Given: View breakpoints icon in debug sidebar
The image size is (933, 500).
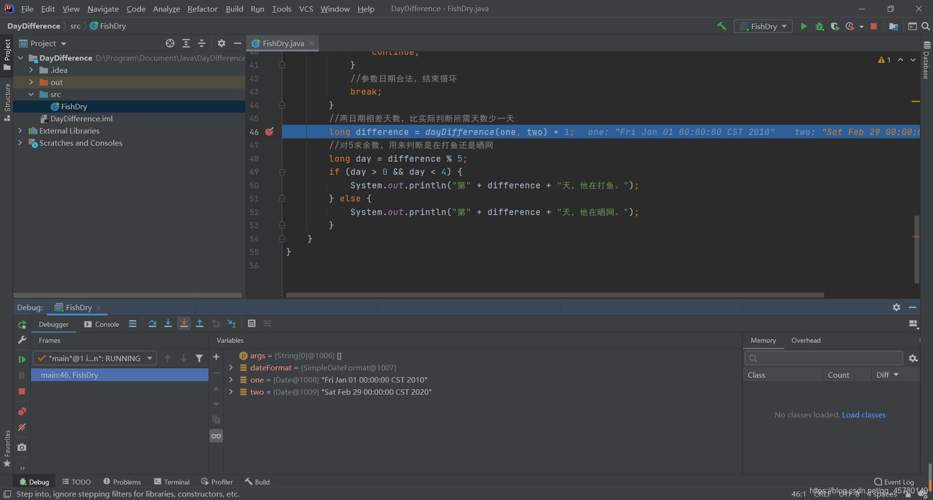Looking at the screenshot, I should point(22,411).
